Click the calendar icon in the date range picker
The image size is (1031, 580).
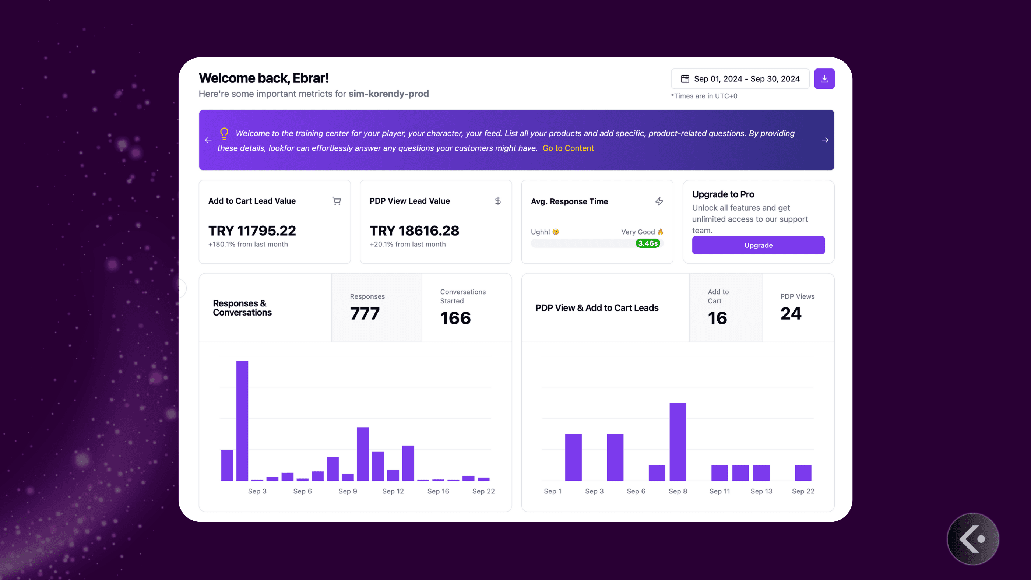click(x=685, y=79)
